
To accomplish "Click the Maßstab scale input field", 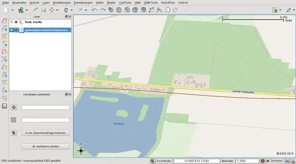I will point(247,161).
